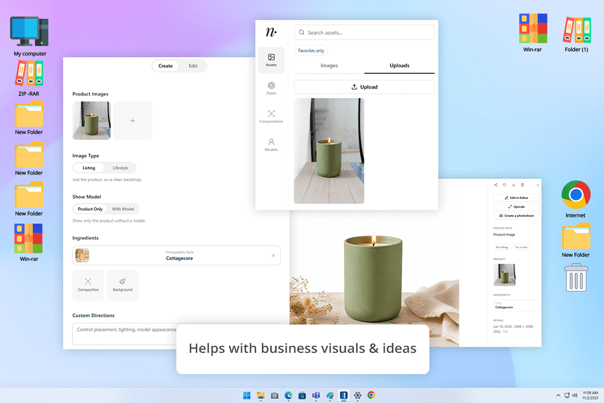Click the share icon in detail panel

tap(495, 185)
